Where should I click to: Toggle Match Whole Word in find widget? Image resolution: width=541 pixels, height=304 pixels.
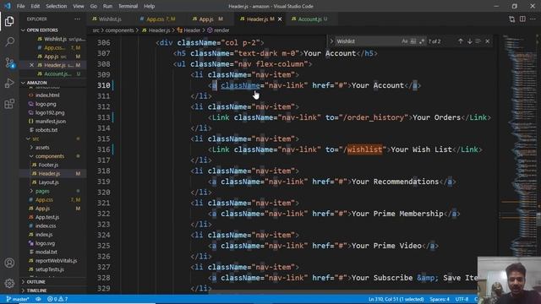click(x=413, y=41)
